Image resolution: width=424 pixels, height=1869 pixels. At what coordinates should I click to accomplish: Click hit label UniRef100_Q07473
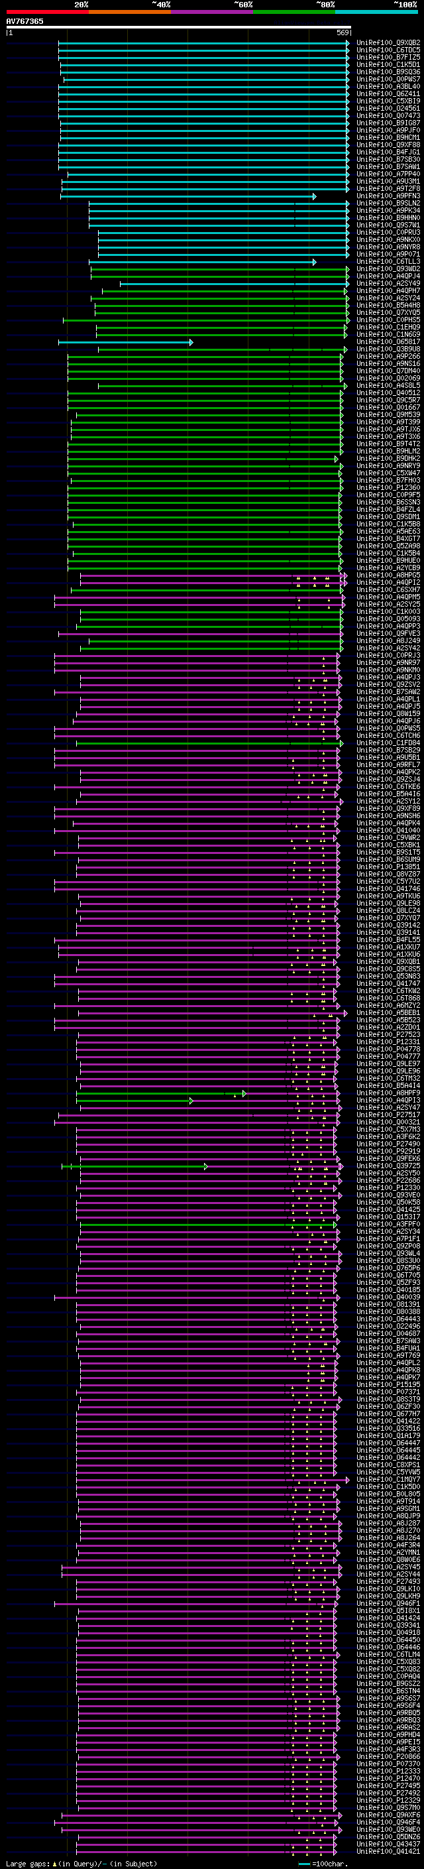point(388,115)
